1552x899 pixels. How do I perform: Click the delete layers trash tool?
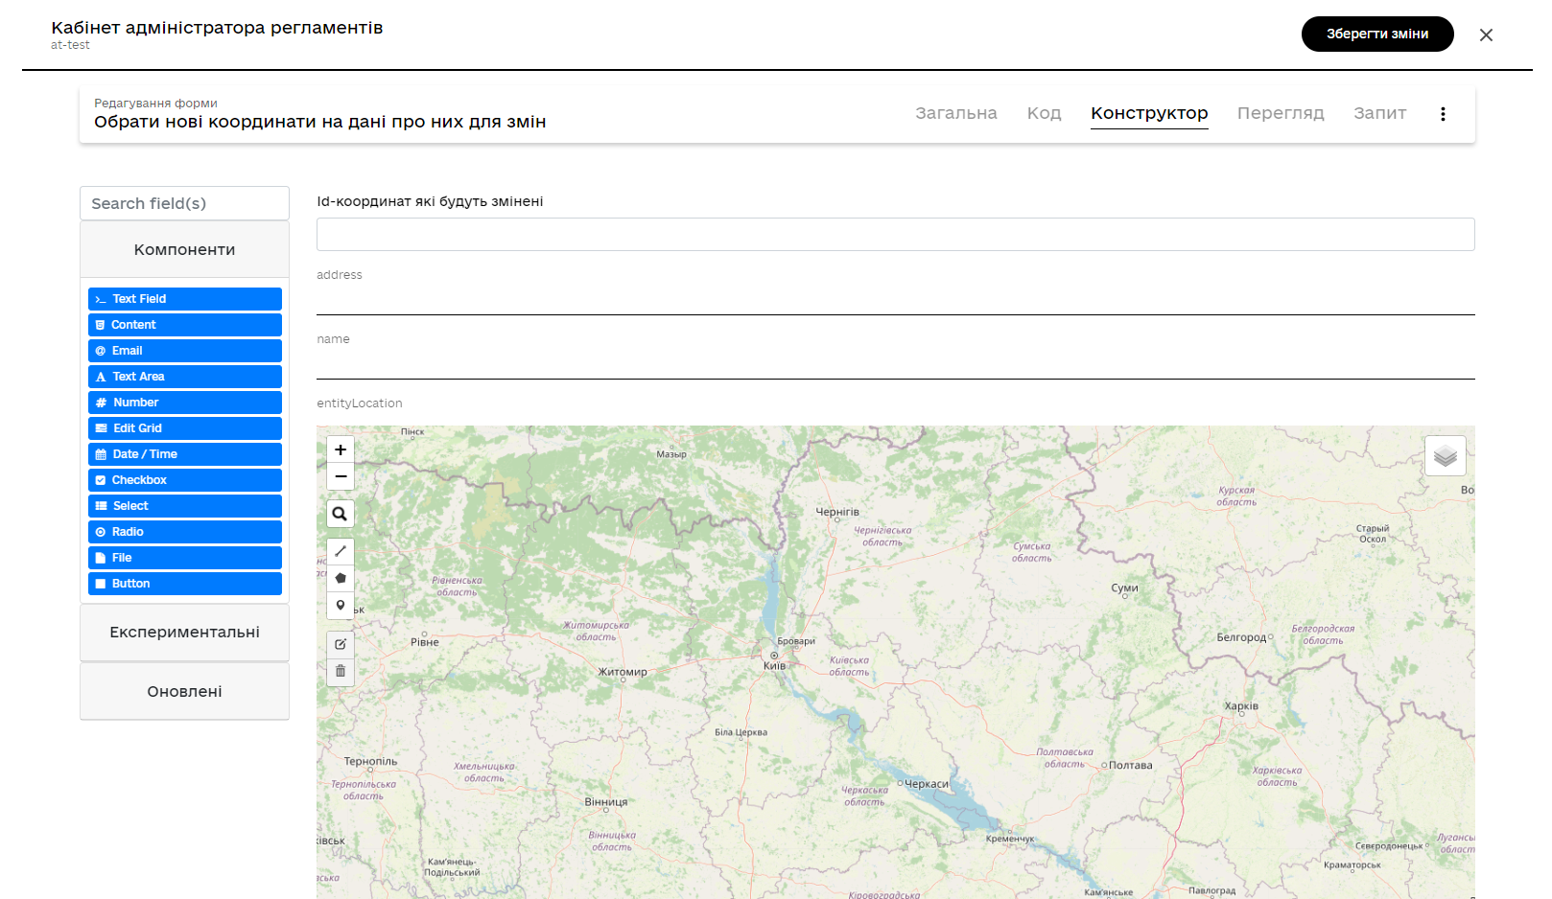point(341,671)
